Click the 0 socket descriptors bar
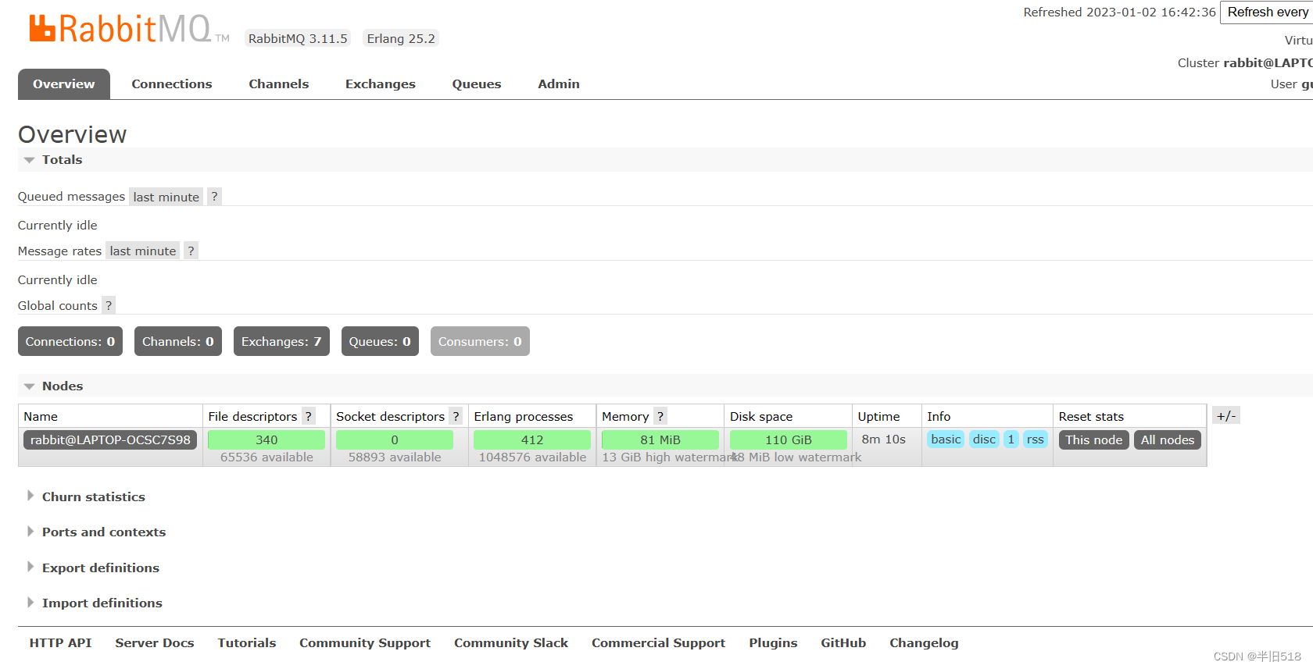1313x669 pixels. click(395, 439)
